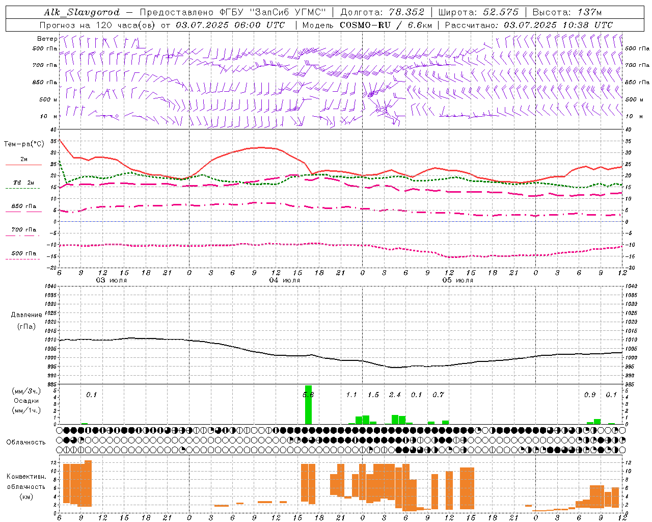Click the '04 июля' date label
The image size is (652, 522).
click(285, 280)
